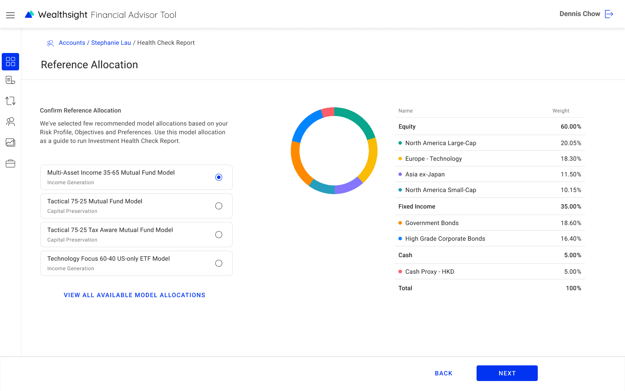Open the reports document icon in sidebar
This screenshot has width=625, height=391.
10,80
